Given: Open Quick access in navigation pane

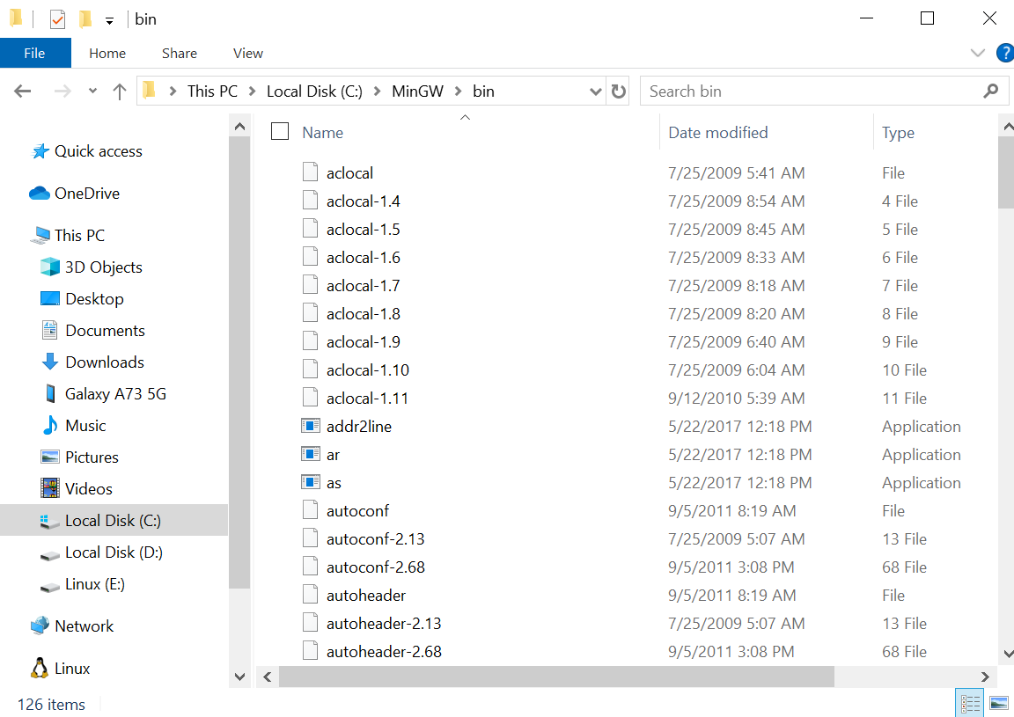Looking at the screenshot, I should click(x=99, y=151).
